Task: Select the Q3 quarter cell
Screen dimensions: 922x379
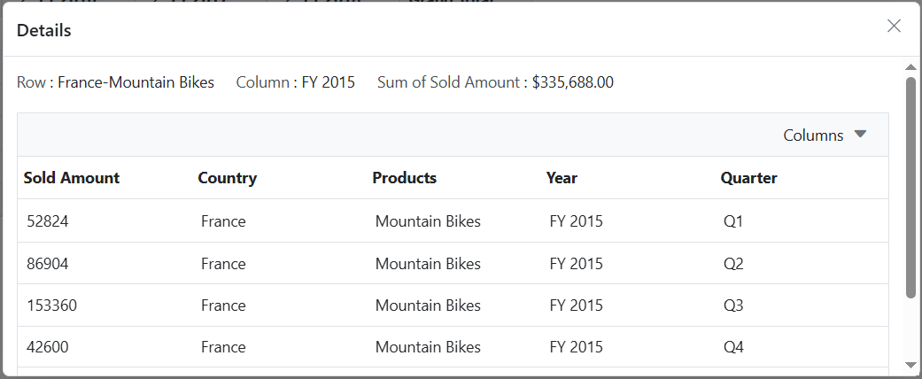Action: tap(733, 306)
